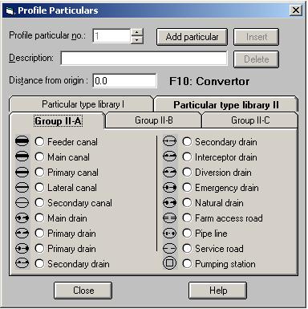Image resolution: width=308 pixels, height=309 pixels.
Task: Click the Feeder canal symbol icon
Action: [x=22, y=141]
